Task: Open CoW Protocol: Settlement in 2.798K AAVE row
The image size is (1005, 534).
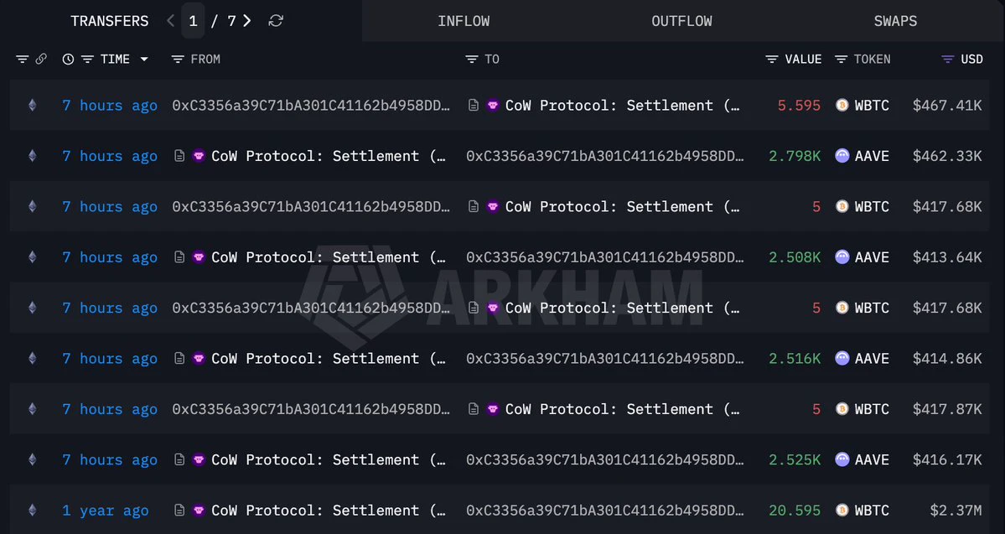Action: (329, 156)
